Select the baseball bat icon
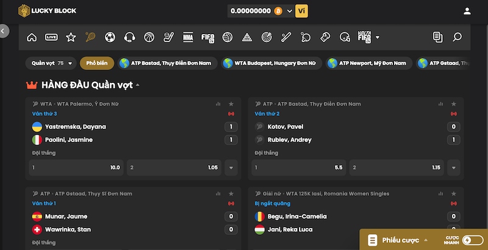Image resolution: width=488 pixels, height=250 pixels. pos(286,37)
